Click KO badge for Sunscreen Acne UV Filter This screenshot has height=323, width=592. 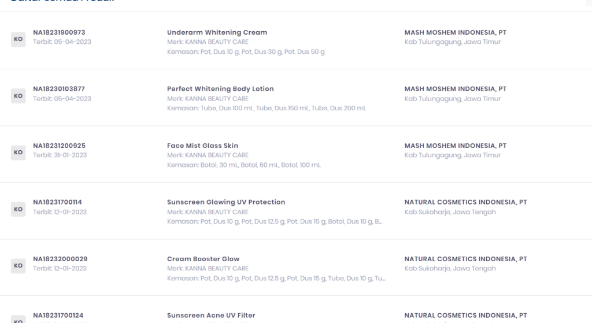pos(18,319)
